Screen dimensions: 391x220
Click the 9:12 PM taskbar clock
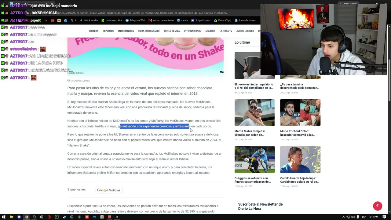pos(374,217)
